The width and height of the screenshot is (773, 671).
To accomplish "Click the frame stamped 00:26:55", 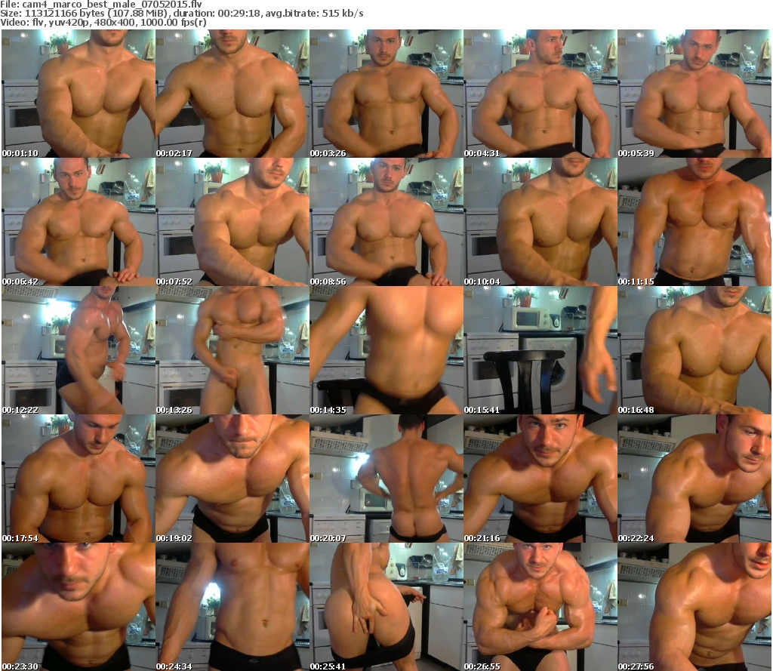I will click(540, 607).
